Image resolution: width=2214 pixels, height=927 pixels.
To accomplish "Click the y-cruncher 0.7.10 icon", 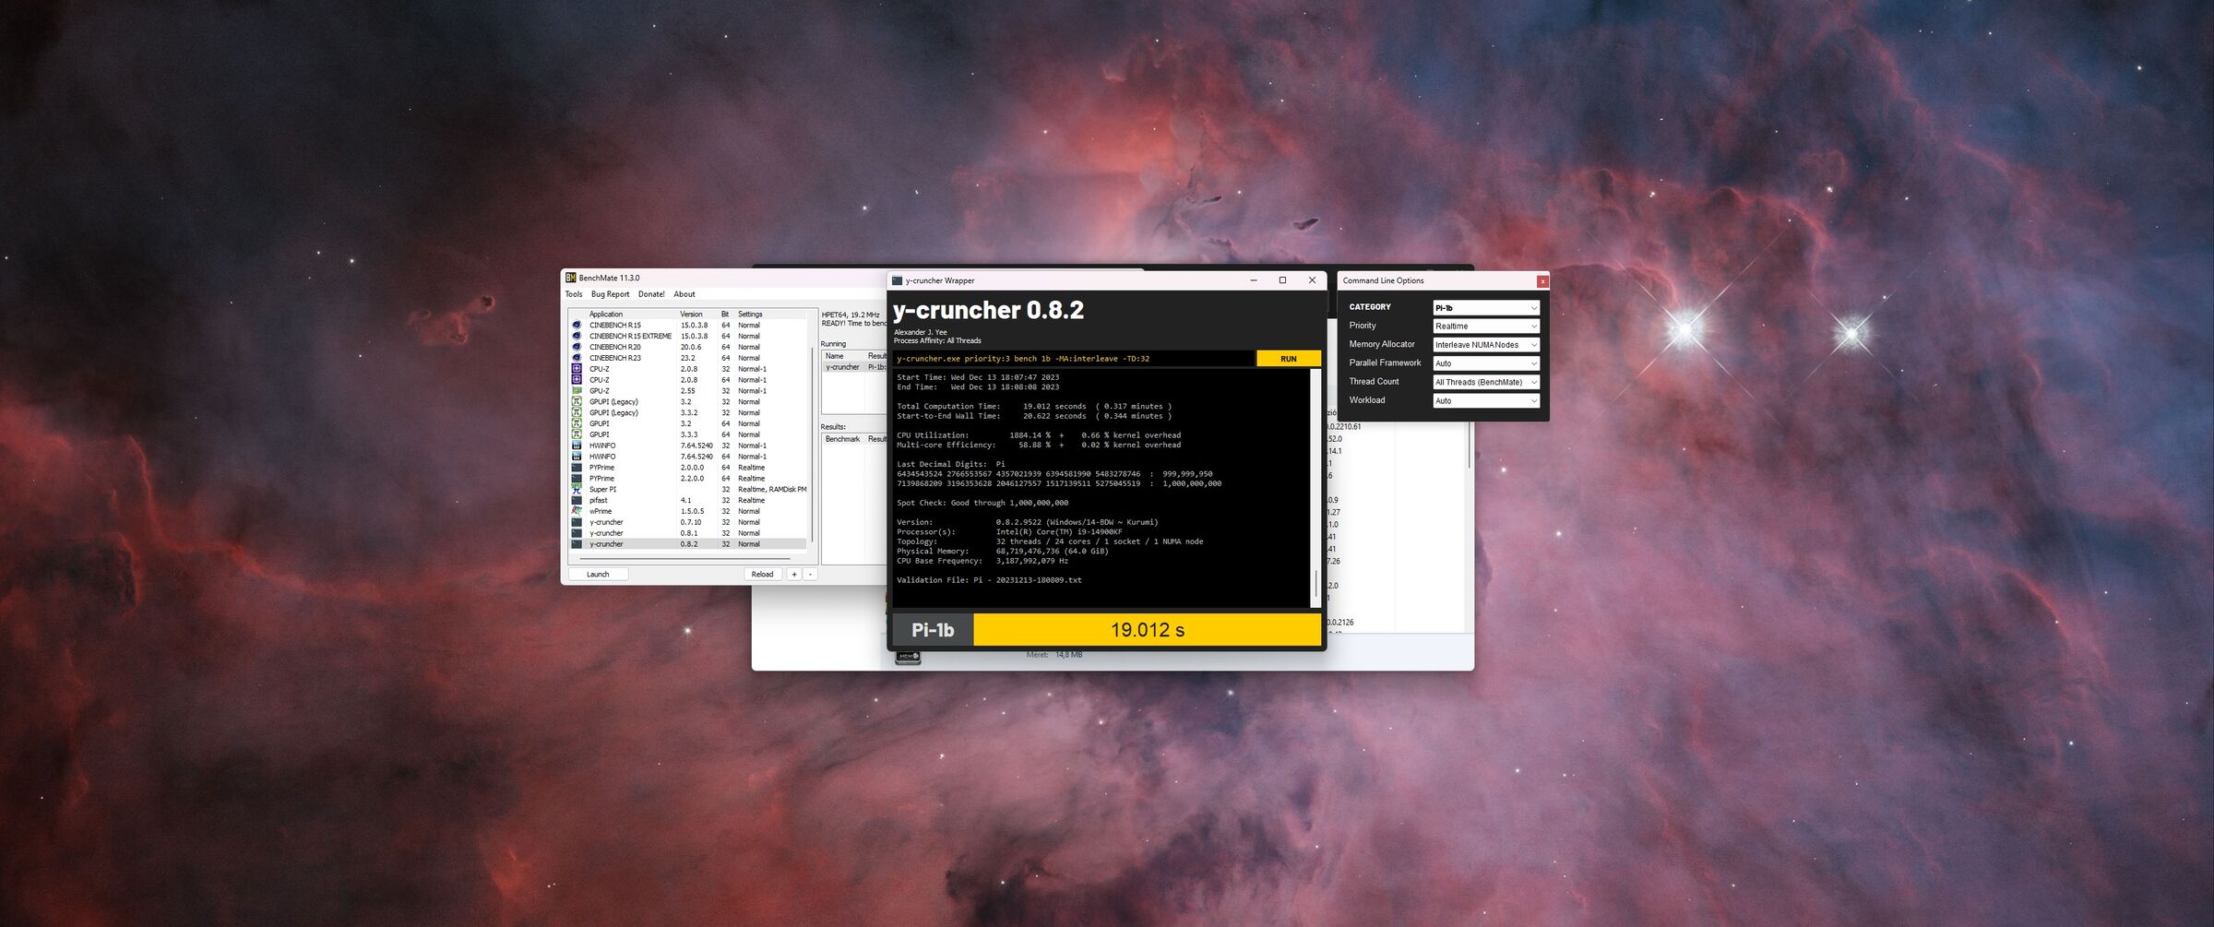I will tap(577, 522).
